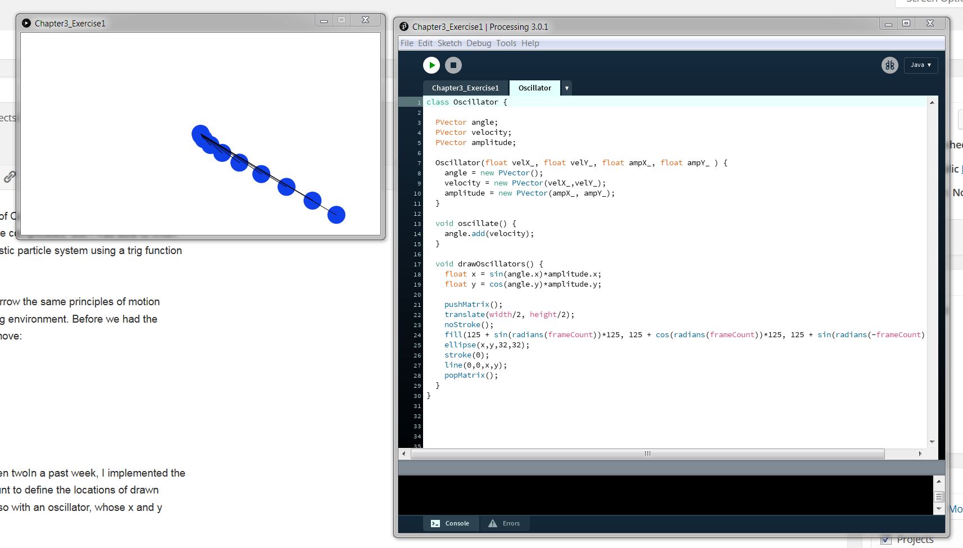Click the code editor scroll-up arrow

click(x=932, y=102)
